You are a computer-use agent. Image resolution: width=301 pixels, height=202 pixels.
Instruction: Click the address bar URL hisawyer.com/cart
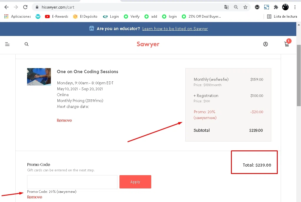coord(58,7)
